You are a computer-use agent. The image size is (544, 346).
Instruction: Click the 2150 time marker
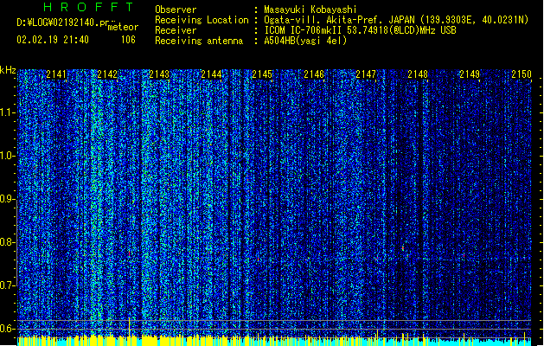(522, 74)
